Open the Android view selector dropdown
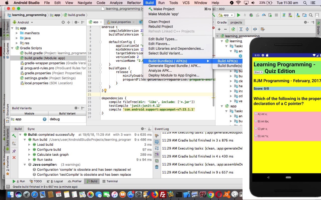The height and width of the screenshot is (200, 321). [23, 22]
